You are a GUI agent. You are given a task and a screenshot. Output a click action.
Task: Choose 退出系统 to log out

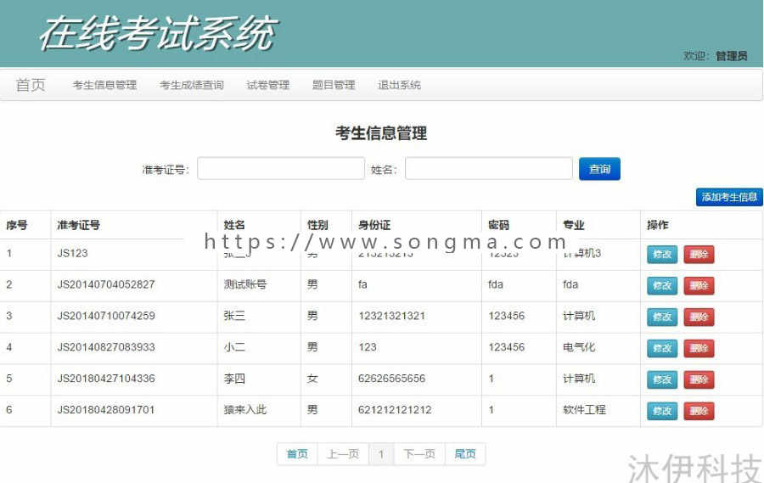399,85
